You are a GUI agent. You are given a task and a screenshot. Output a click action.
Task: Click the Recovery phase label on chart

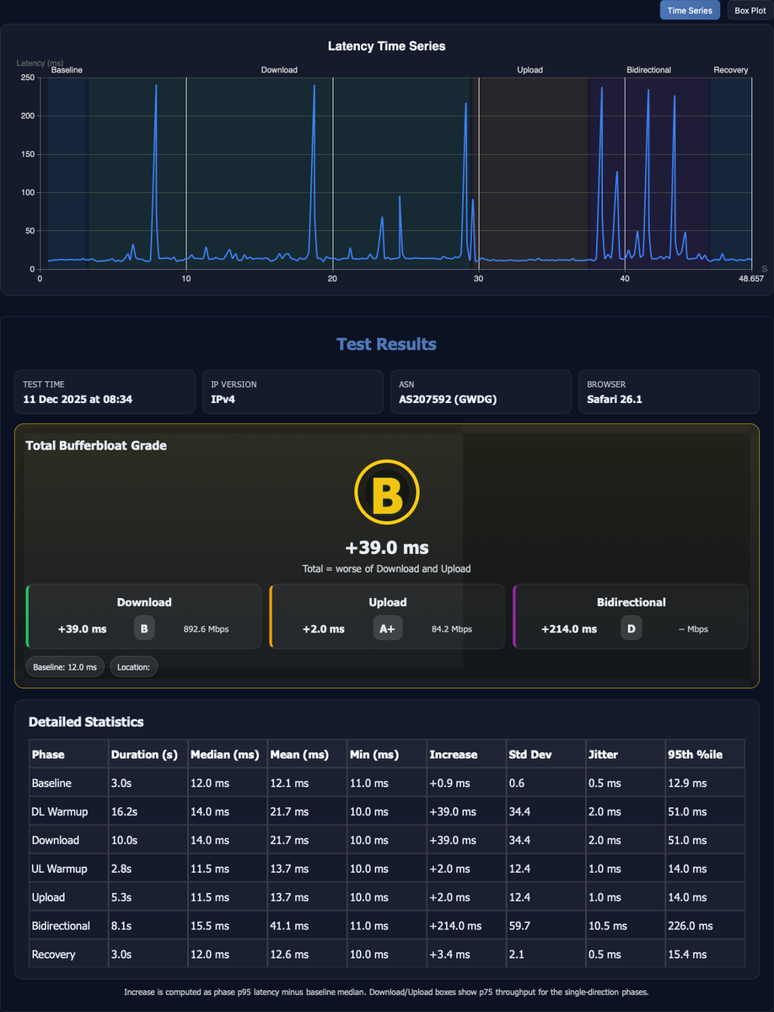pyautogui.click(x=731, y=70)
